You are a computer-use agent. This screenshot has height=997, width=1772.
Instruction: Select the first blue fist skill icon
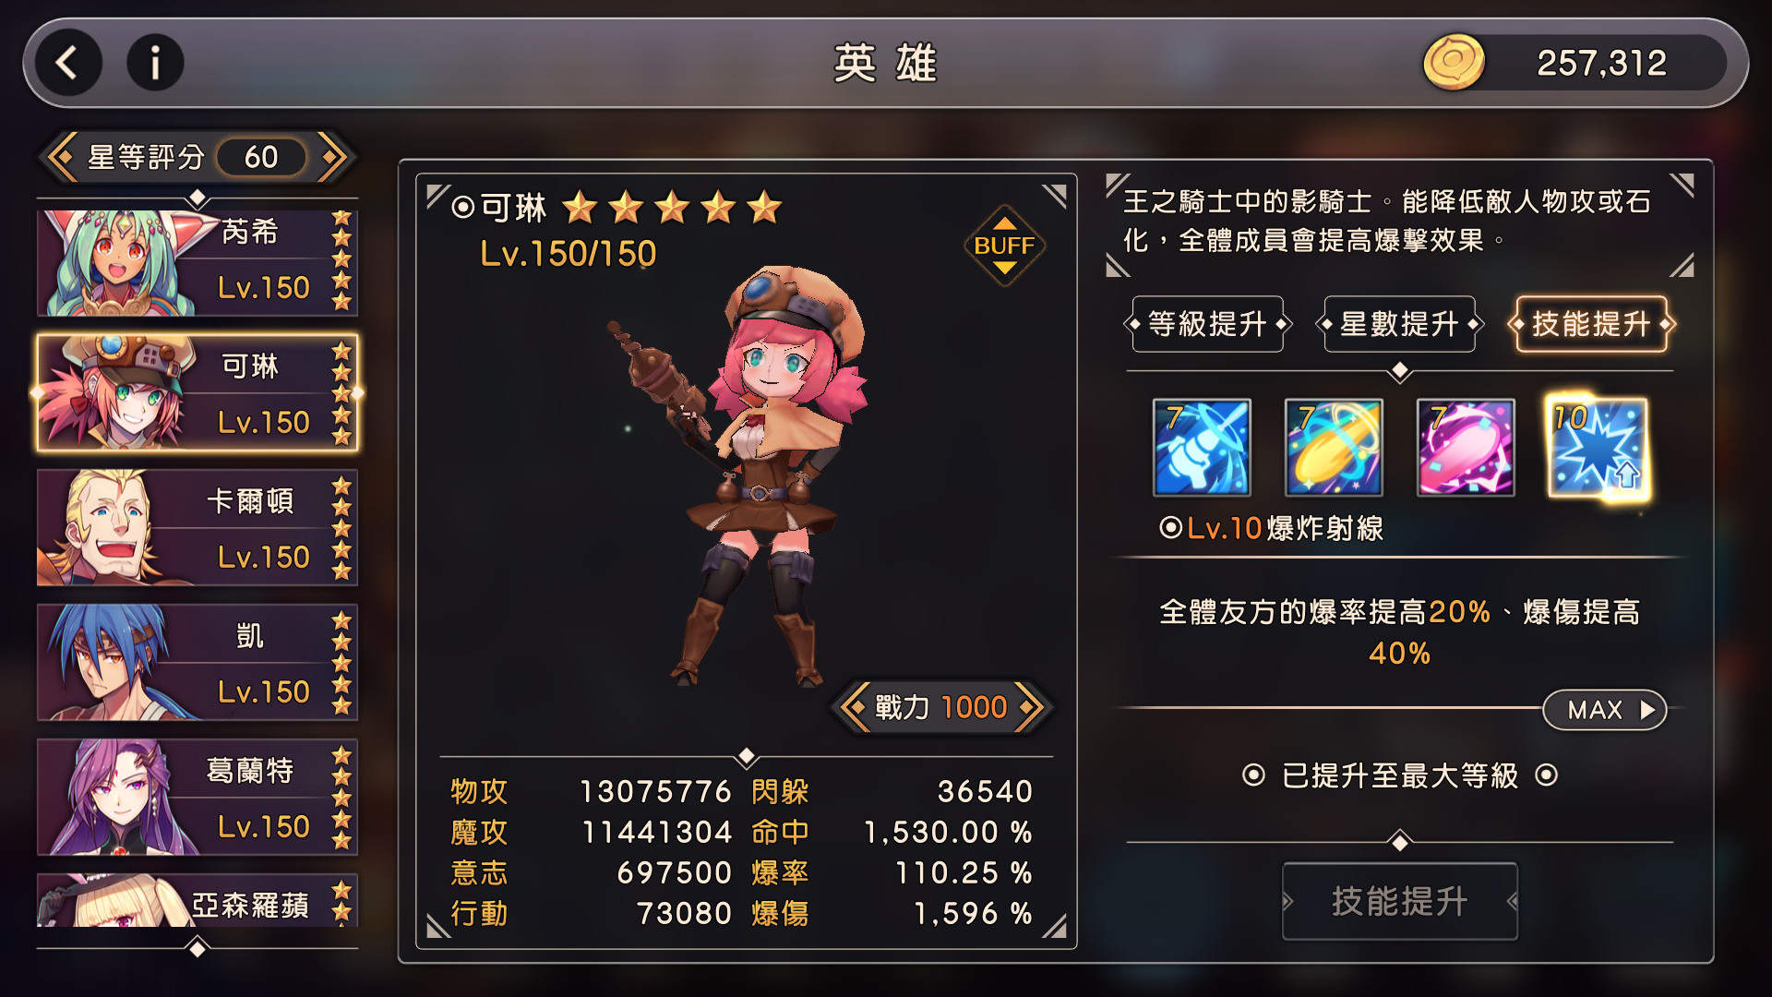pyautogui.click(x=1202, y=448)
